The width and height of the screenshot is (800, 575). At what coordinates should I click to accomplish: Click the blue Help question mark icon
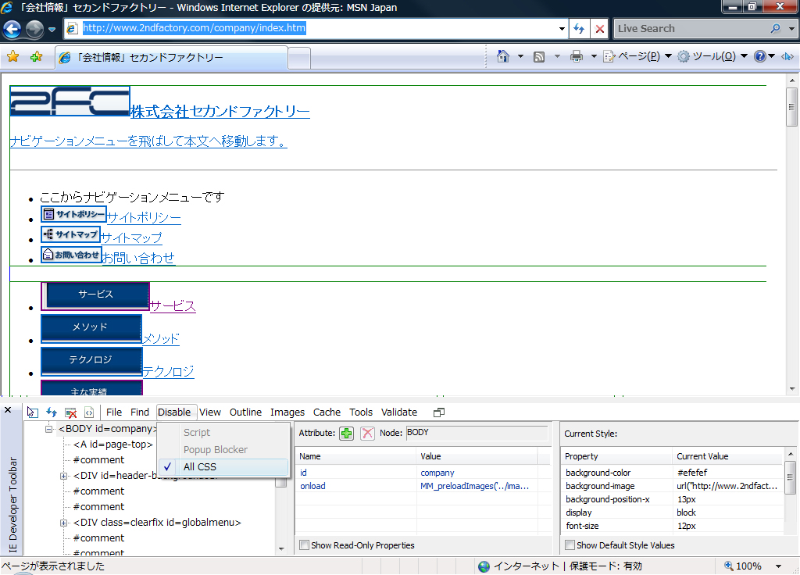click(759, 56)
